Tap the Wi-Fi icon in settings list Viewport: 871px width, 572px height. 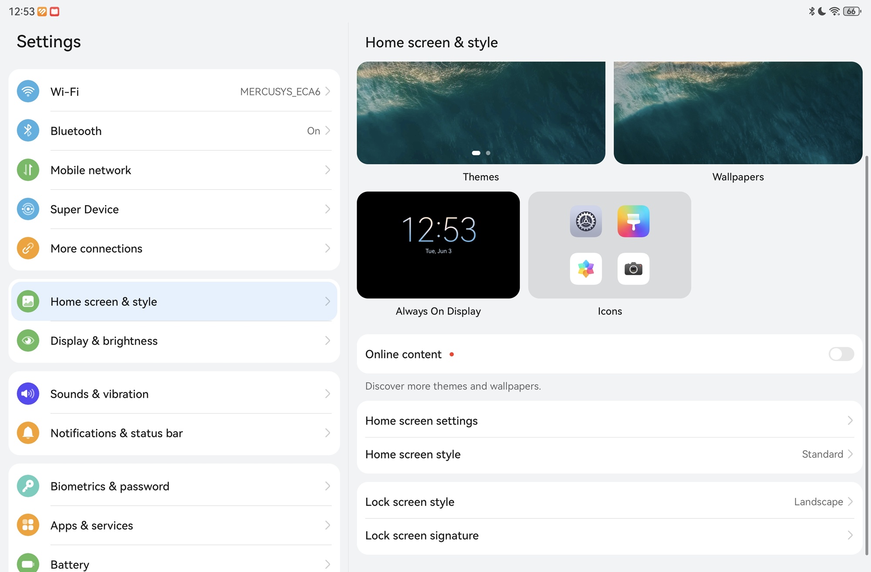tap(28, 91)
